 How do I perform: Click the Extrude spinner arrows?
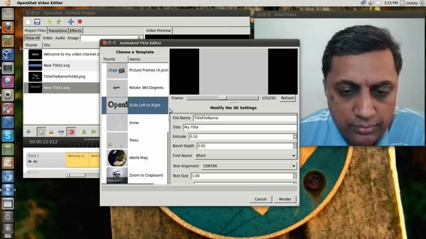click(295, 137)
